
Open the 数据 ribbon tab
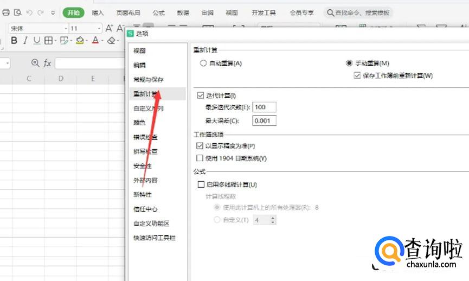183,12
